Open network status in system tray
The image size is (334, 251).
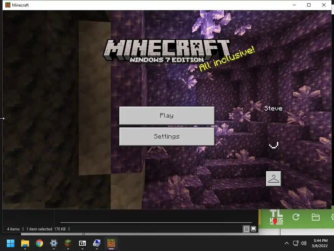point(296,243)
